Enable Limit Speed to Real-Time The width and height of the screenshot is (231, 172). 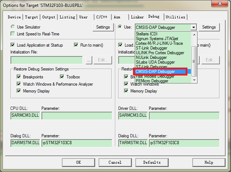click(13, 34)
